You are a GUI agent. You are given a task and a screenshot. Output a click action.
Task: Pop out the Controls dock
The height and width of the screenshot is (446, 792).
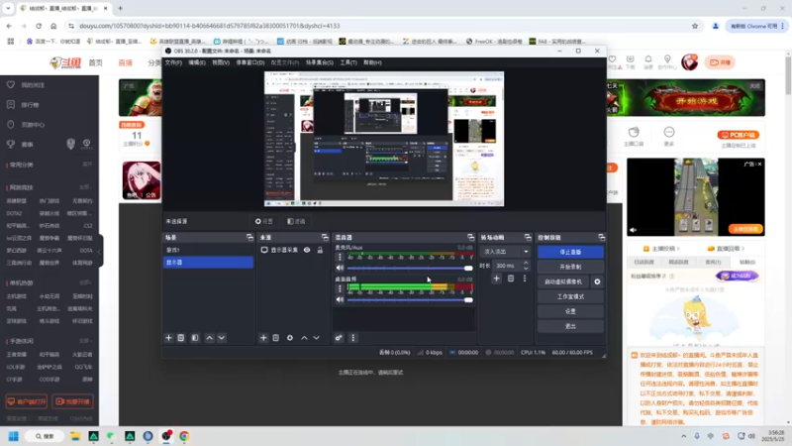[601, 237]
